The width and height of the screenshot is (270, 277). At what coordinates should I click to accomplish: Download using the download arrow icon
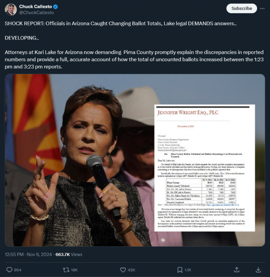tap(258, 269)
